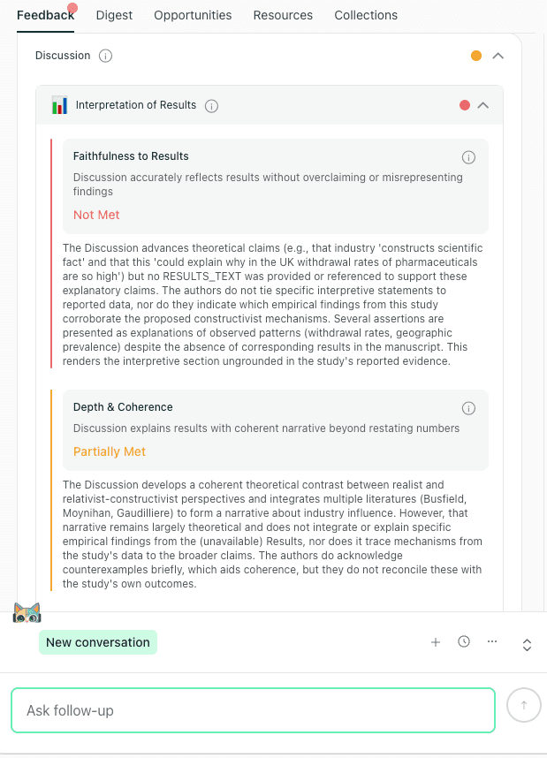Start a New conversation

click(x=98, y=642)
